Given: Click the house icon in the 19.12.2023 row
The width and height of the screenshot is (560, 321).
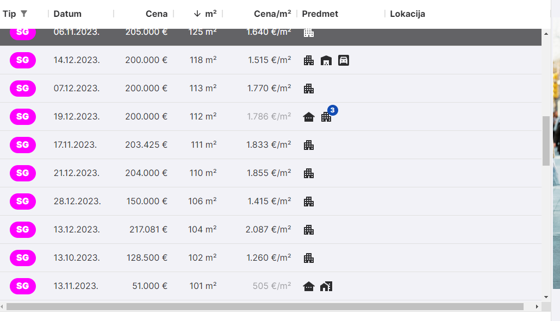Looking at the screenshot, I should [x=309, y=117].
